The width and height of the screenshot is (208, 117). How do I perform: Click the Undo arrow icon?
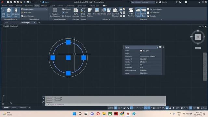[x=31, y=2]
